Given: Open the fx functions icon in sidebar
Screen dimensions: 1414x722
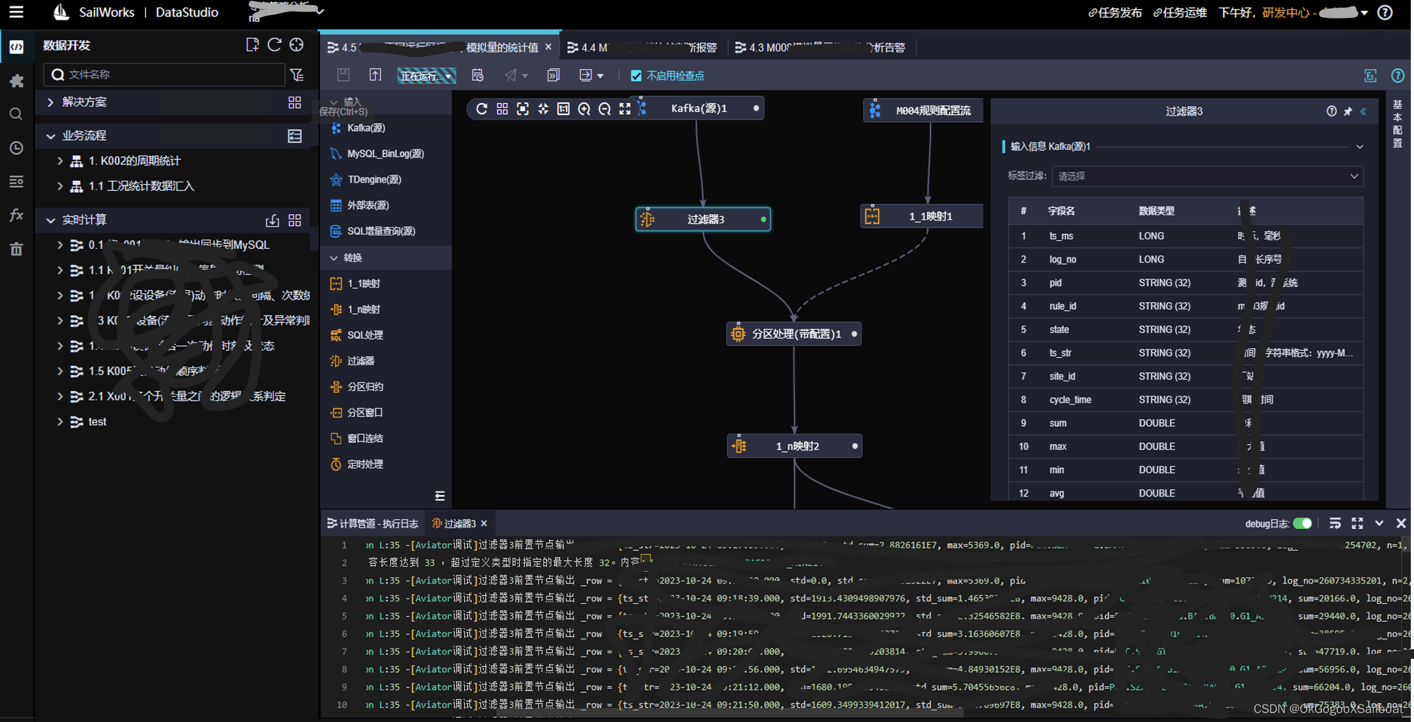Looking at the screenshot, I should (x=17, y=215).
